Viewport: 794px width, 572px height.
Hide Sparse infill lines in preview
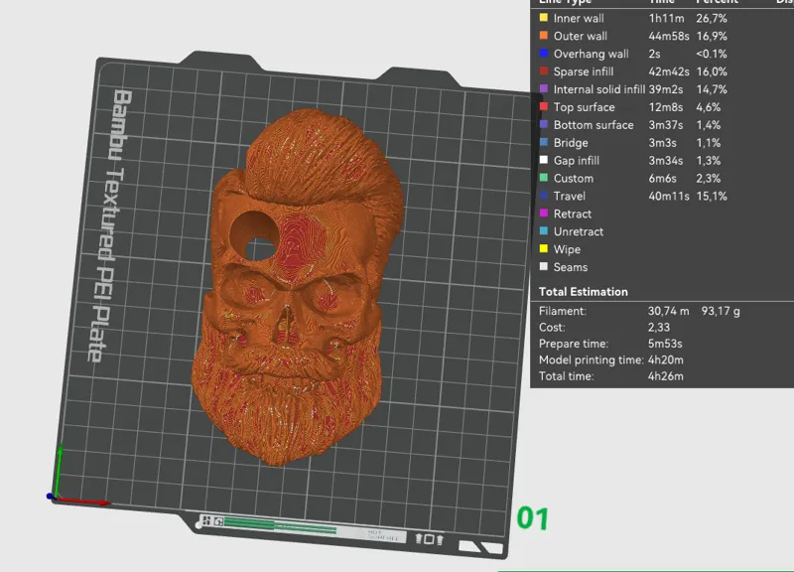[x=543, y=71]
